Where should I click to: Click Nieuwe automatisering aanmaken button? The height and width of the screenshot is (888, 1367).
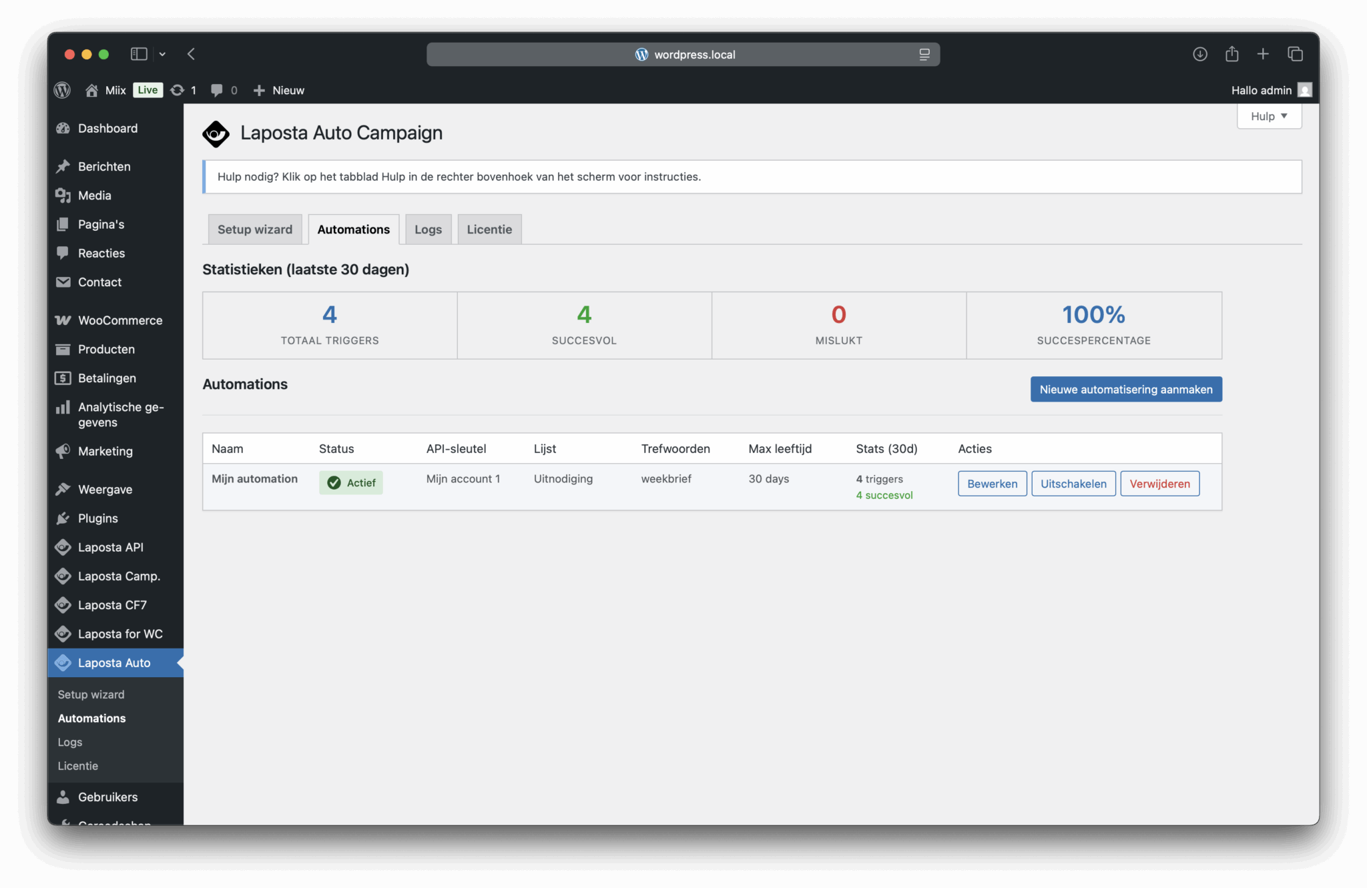point(1126,390)
